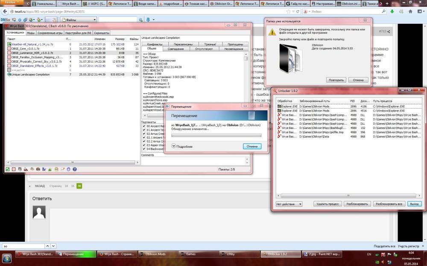Select first Explorer.EXE row in Unlocker list
The width and height of the screenshot is (427, 266).
[349, 106]
